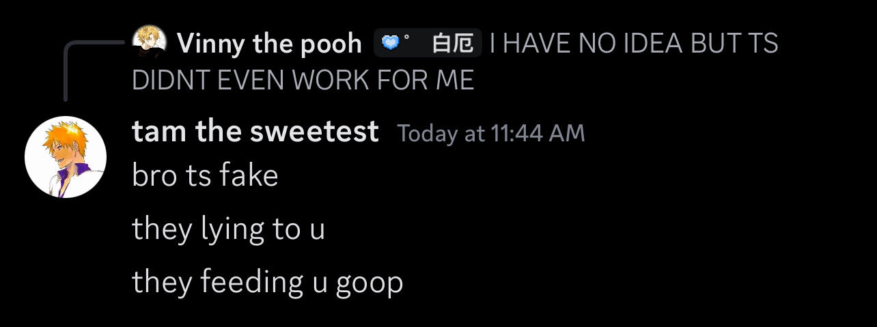Select the message 'they feeding u goop'
The height and width of the screenshot is (327, 877).
coord(267,283)
